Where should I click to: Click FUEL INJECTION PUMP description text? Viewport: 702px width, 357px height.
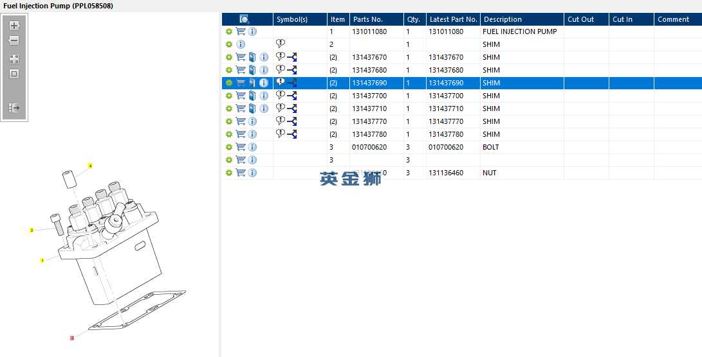tap(520, 31)
